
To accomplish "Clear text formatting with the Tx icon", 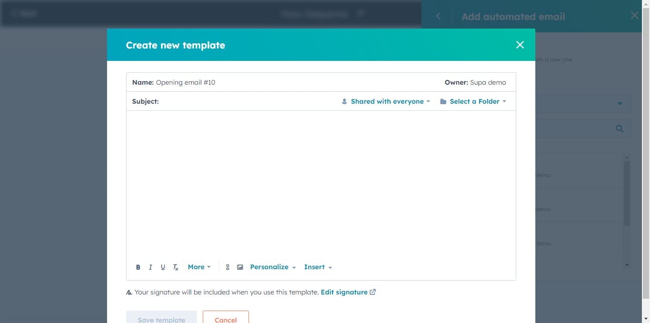I will click(x=176, y=267).
